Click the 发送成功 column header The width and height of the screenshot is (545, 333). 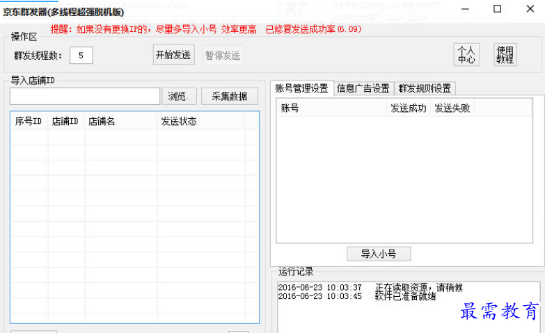tap(409, 108)
